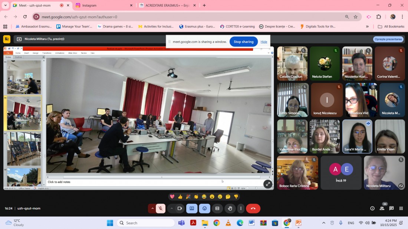
Task: Open activities grid icon
Action: pyautogui.click(x=401, y=209)
